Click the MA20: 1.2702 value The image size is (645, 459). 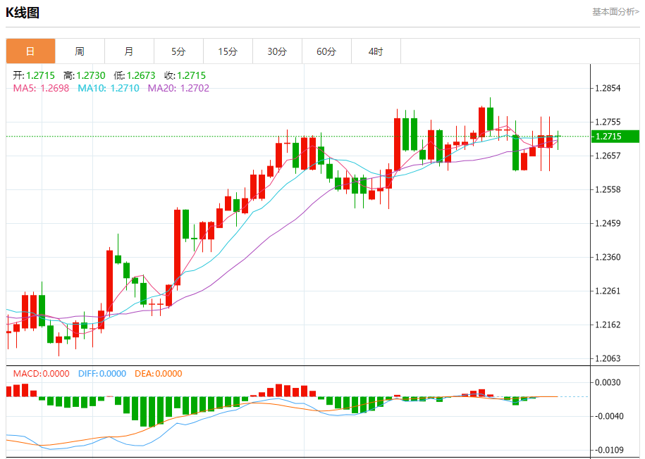coord(178,88)
